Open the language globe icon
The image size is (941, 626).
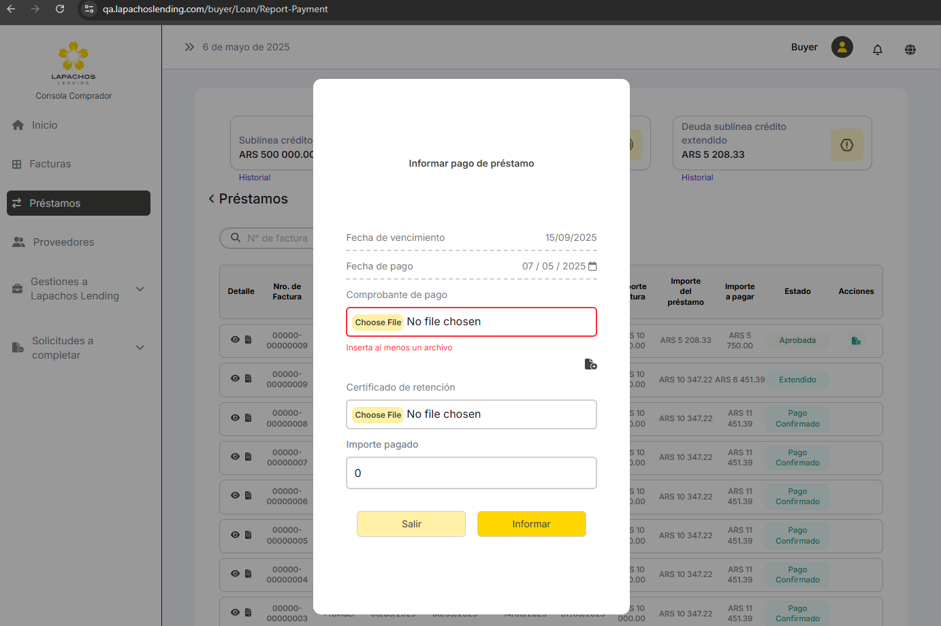coord(910,49)
